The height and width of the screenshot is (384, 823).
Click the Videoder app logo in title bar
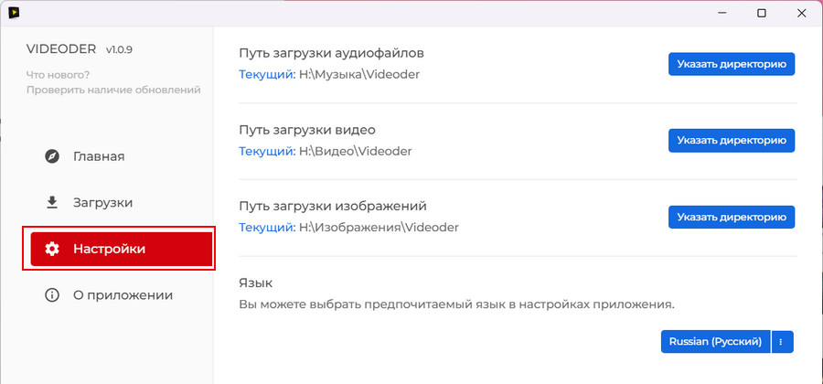pos(14,12)
